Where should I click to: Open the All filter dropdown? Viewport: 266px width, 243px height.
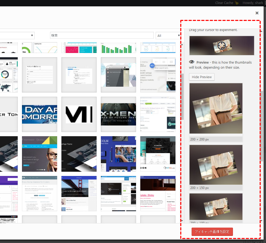[x=168, y=36]
